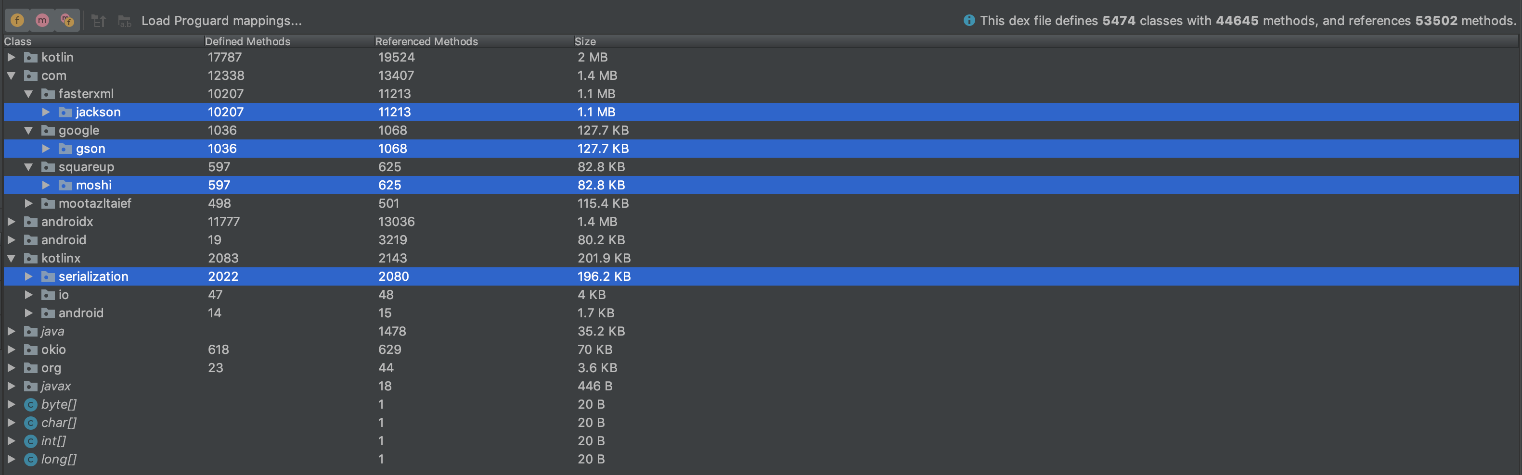This screenshot has width=1522, height=475.
Task: Click the long[] class icon
Action: [x=31, y=460]
